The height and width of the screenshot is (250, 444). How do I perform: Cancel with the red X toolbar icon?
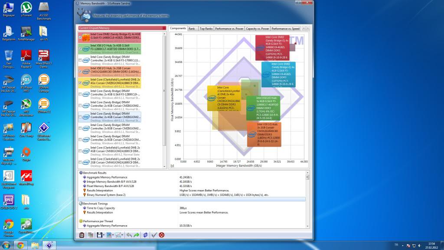(x=162, y=235)
